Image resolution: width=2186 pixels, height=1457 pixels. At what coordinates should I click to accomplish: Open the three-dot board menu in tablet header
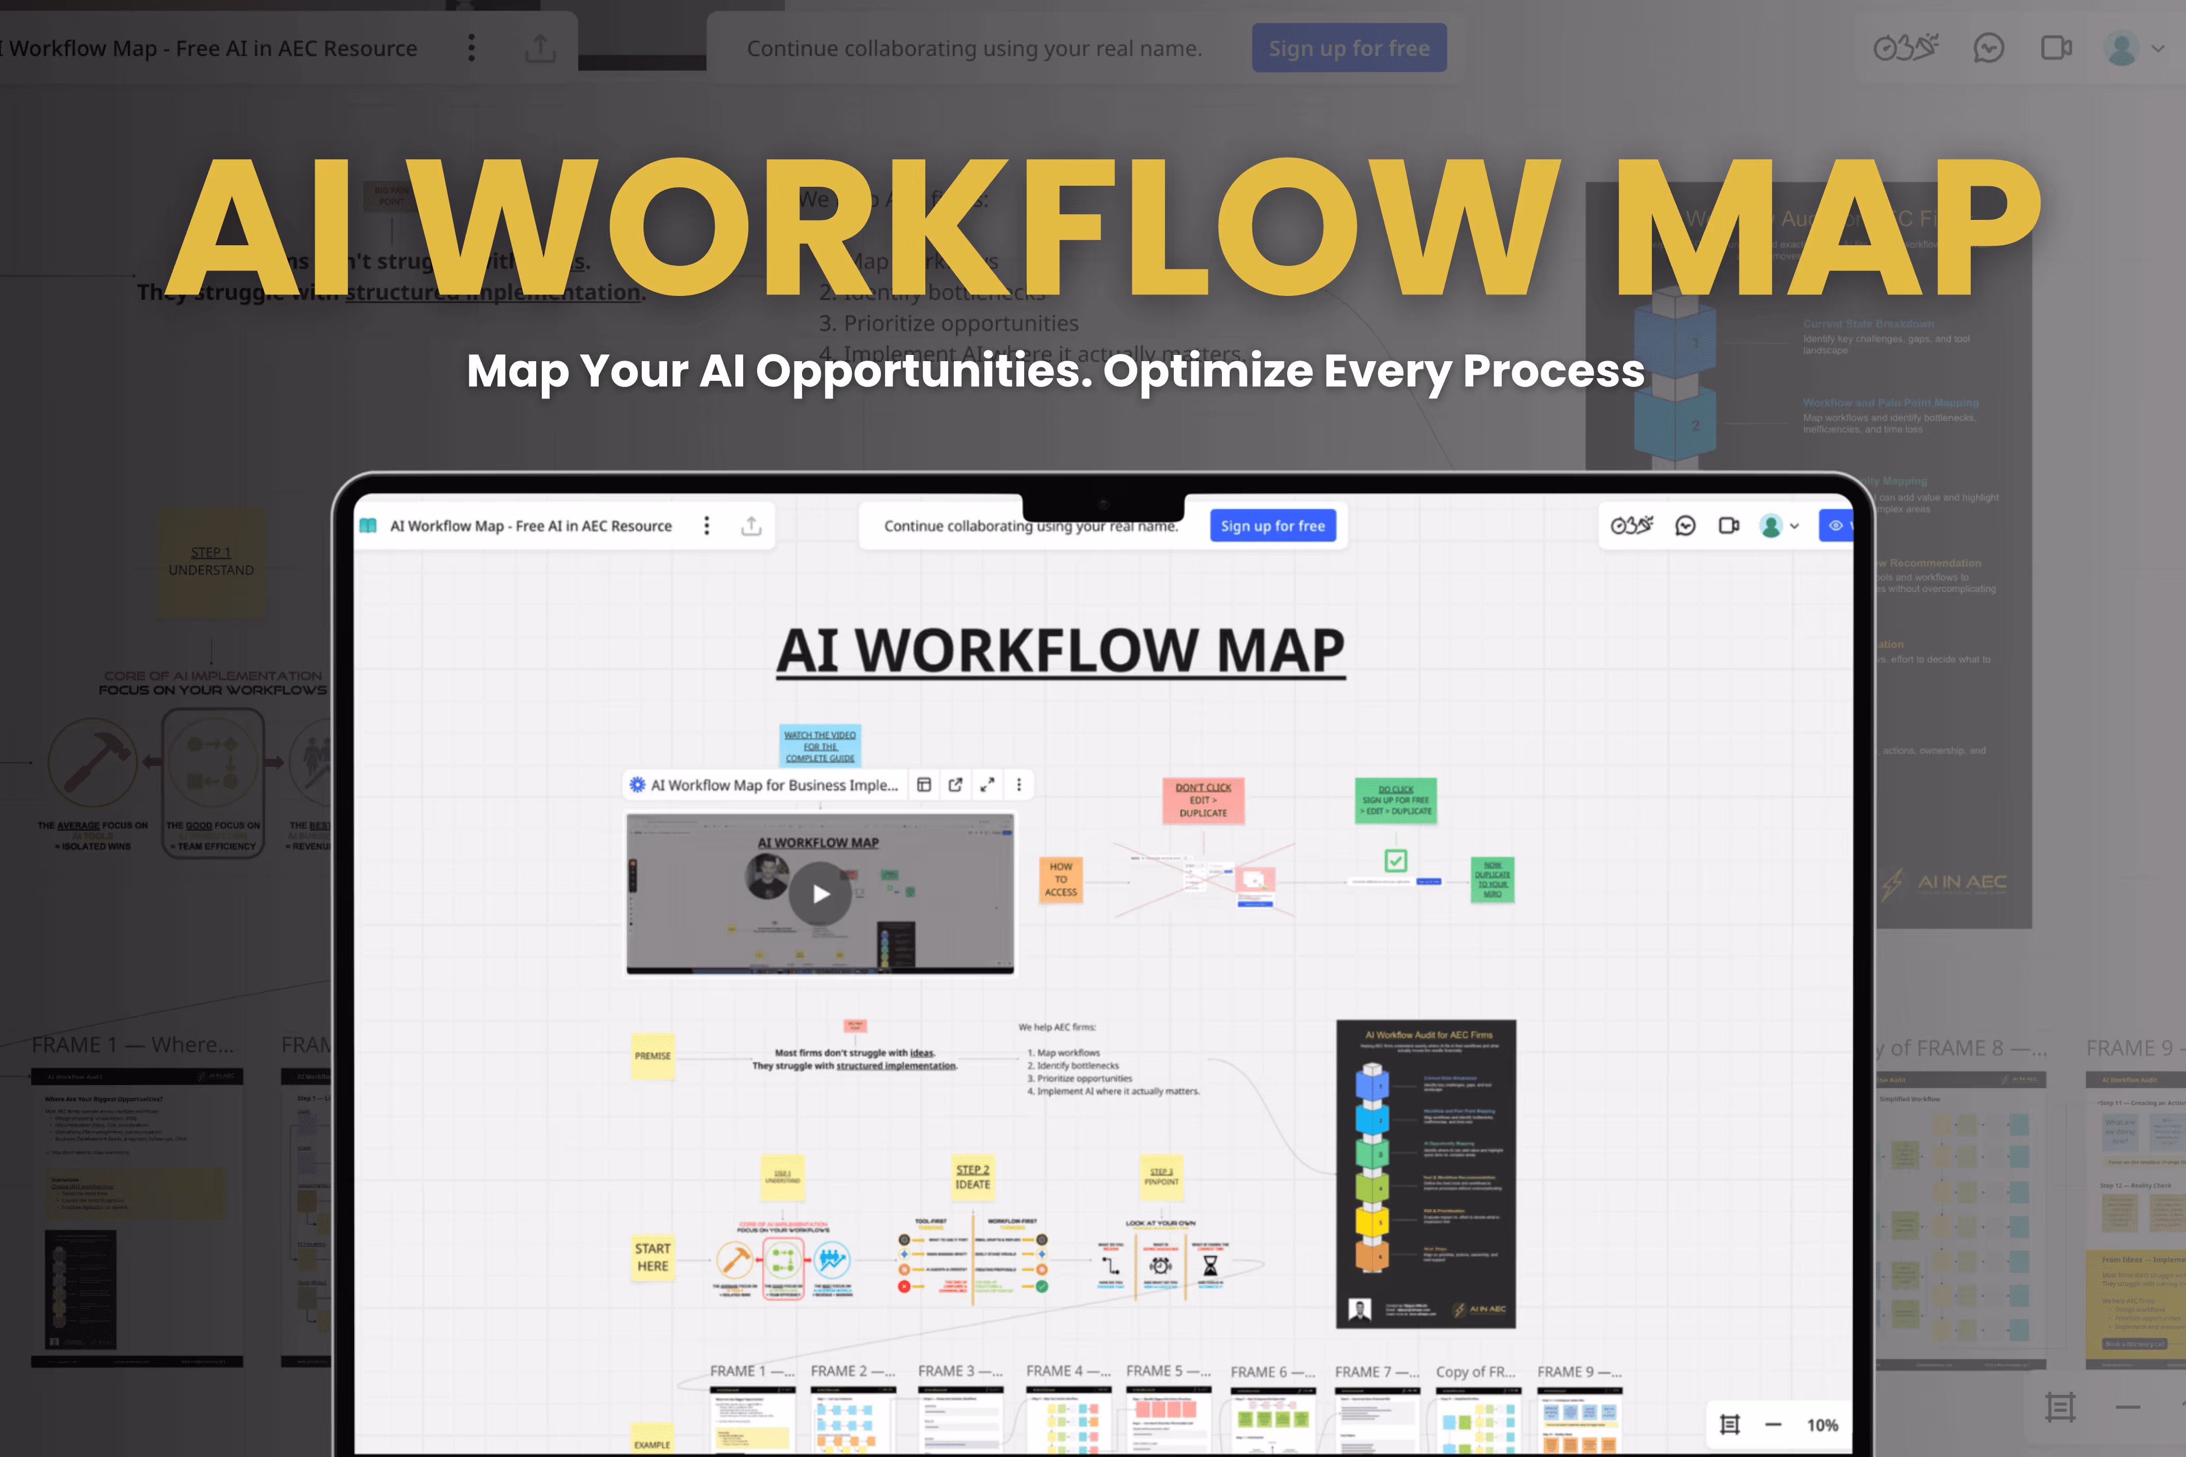(706, 526)
